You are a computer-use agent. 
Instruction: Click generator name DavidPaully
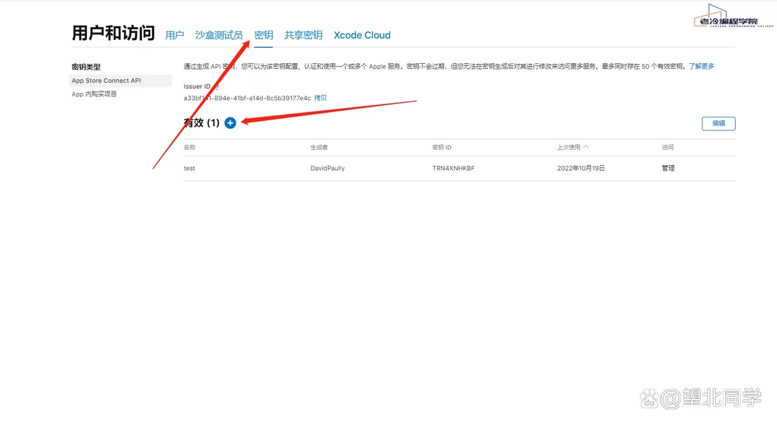tap(328, 168)
